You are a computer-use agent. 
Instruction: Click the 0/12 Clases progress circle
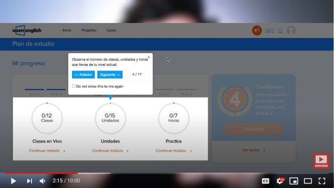[x=47, y=118]
